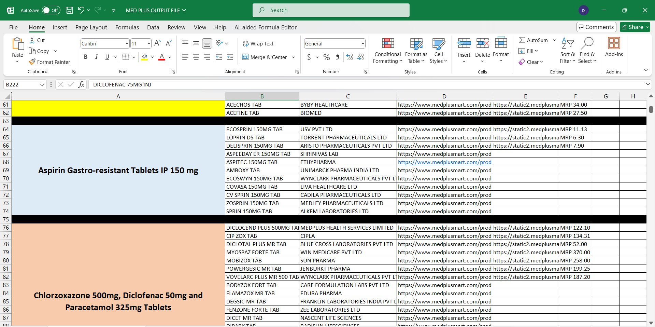655x327 pixels.
Task: Toggle Italic formatting
Action: click(97, 57)
